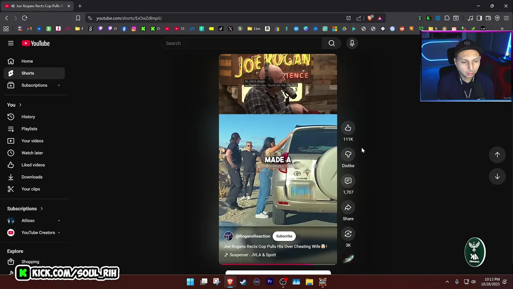Start voice search with the microphone

[352, 43]
